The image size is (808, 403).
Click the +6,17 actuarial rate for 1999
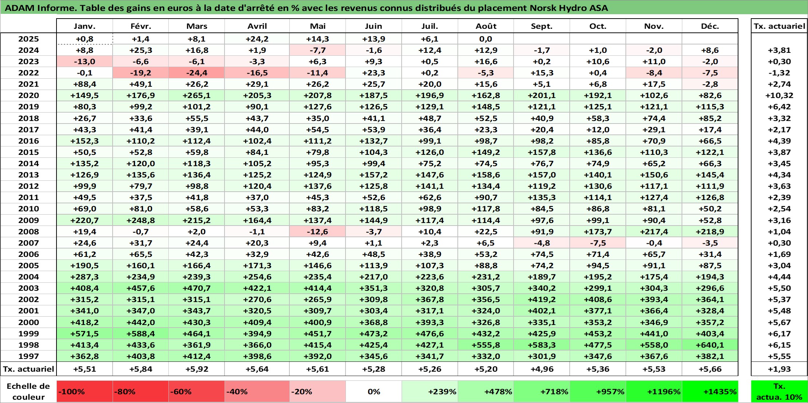[x=779, y=334]
